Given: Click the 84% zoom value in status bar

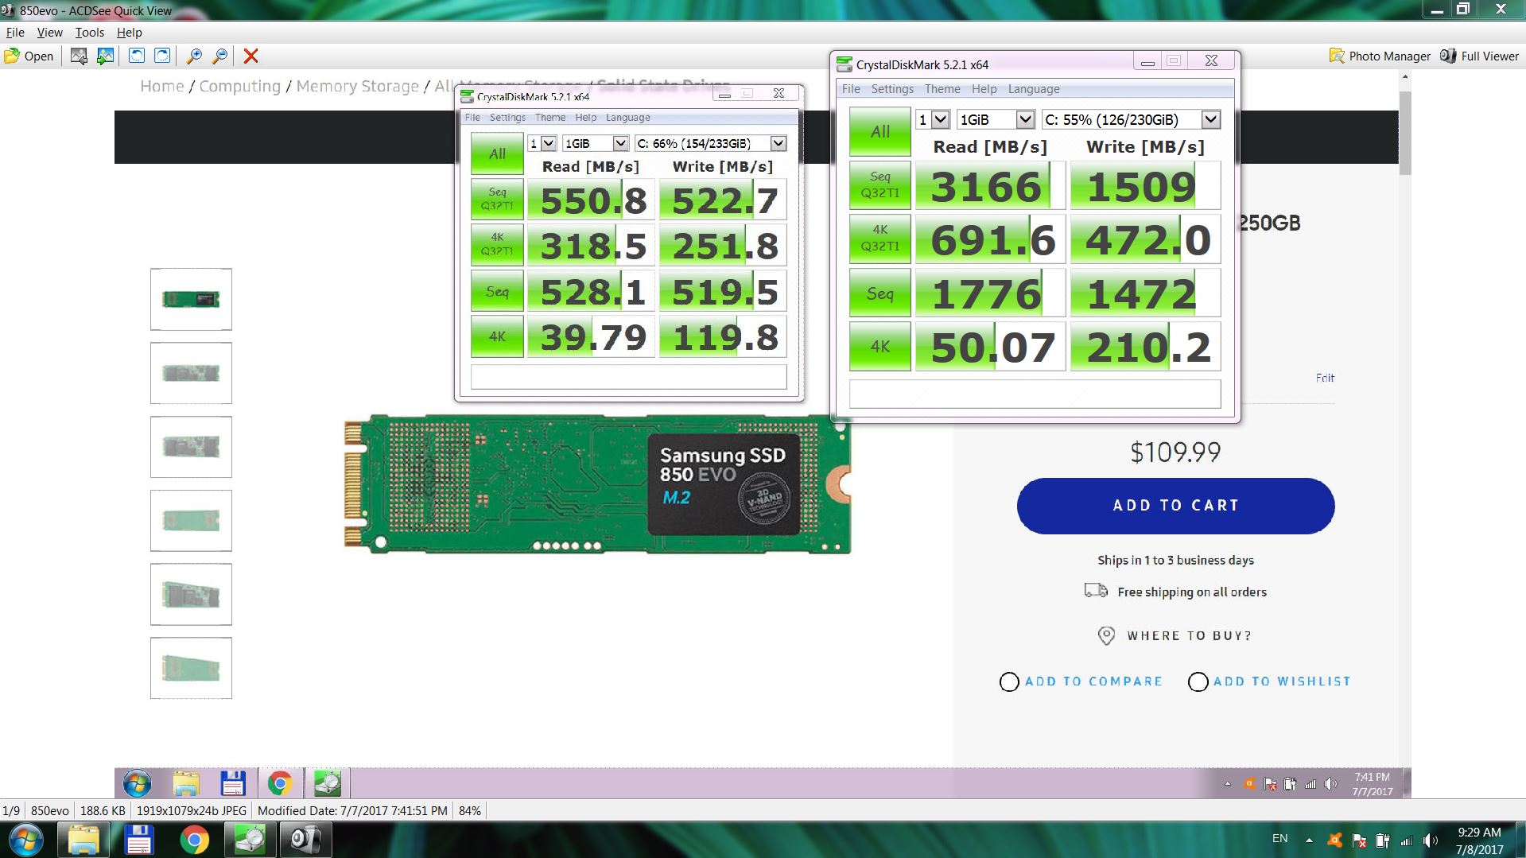Looking at the screenshot, I should (x=470, y=811).
